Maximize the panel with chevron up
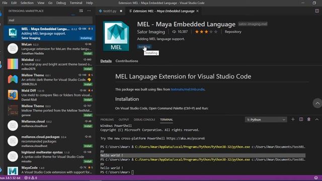 click(316, 120)
